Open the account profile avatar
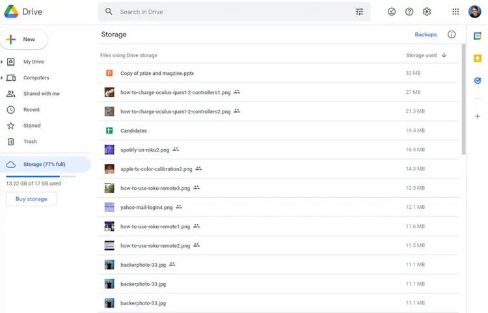Screen dimensions: 488x313 (x=474, y=12)
